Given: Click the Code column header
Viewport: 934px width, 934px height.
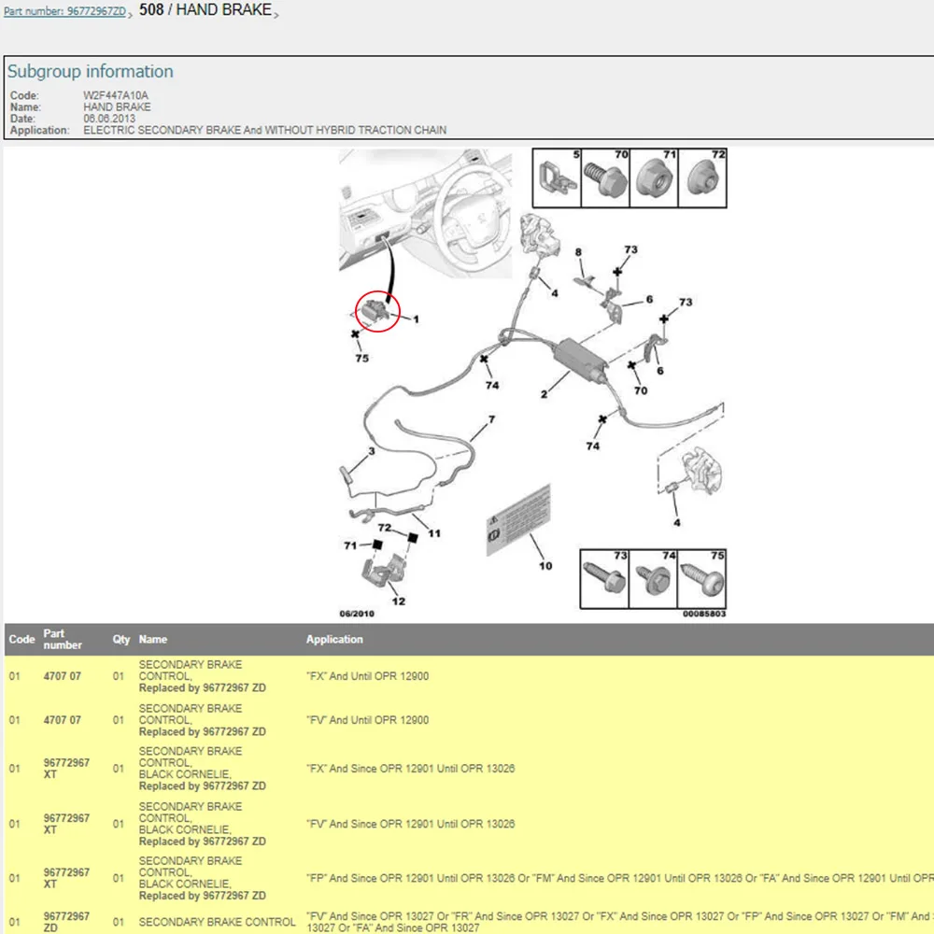Looking at the screenshot, I should click(21, 639).
